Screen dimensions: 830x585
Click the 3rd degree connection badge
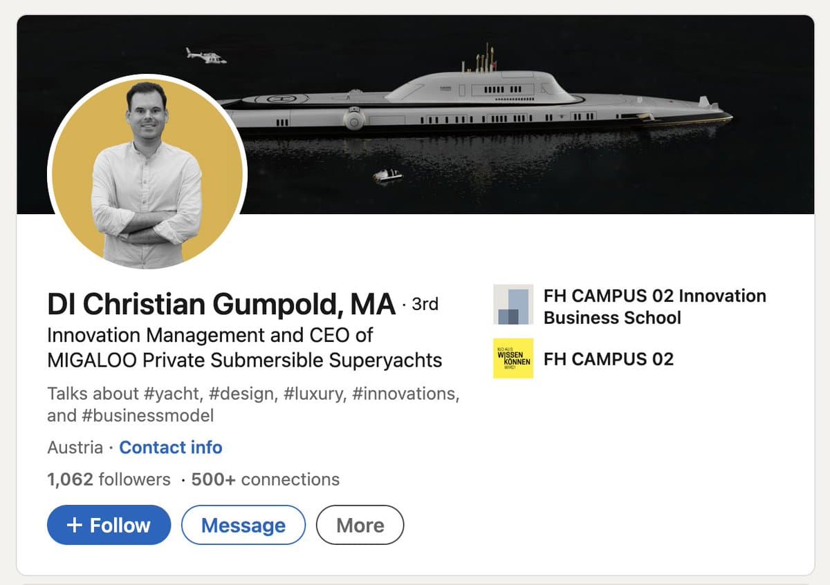click(x=425, y=304)
